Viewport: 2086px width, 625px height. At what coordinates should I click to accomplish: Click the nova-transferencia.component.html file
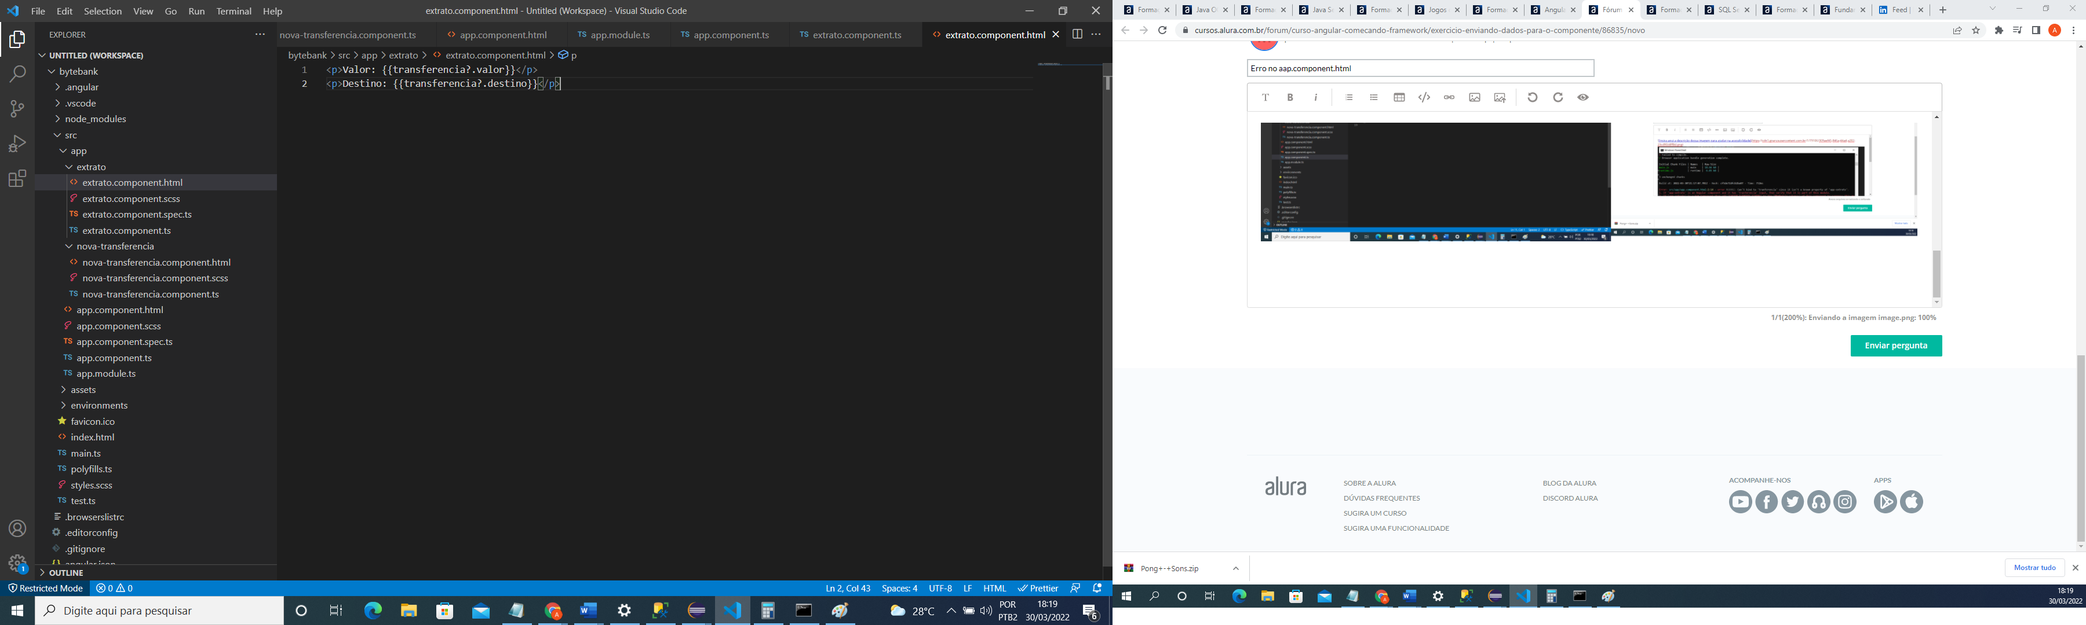click(156, 262)
